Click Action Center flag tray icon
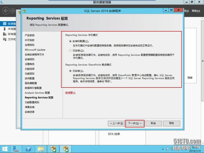This screenshot has width=204, height=153. coord(167,149)
